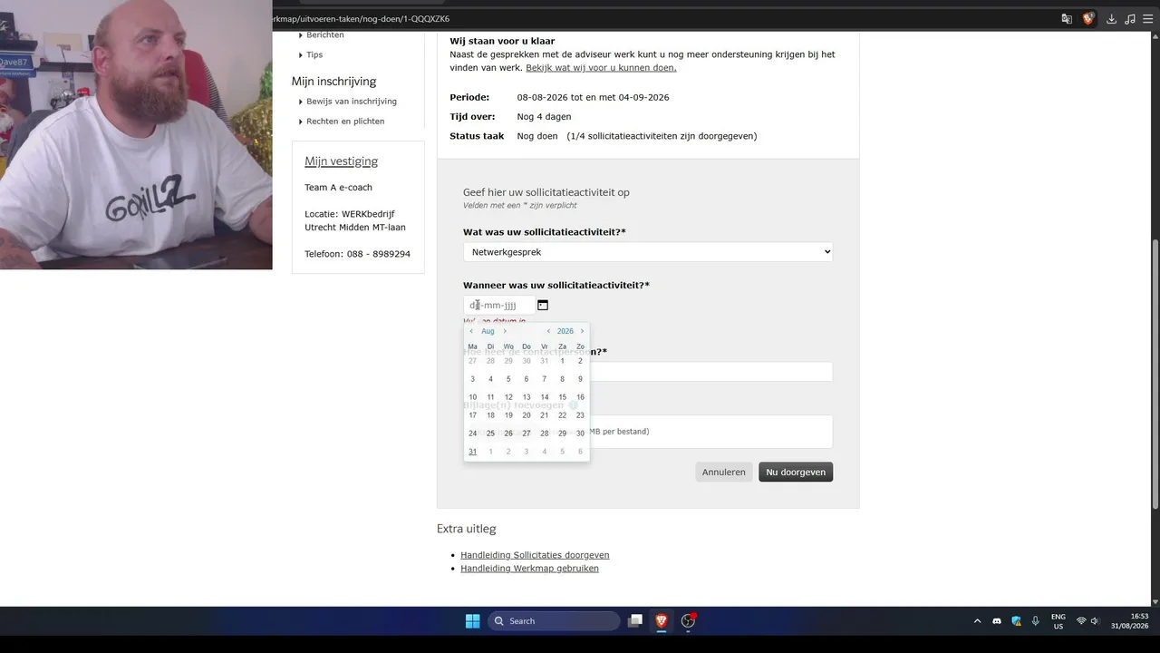Screen dimensions: 1160x653
Task: Select day 25 in the August calendar
Action: click(490, 434)
